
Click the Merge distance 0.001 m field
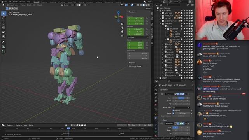coord(182,113)
